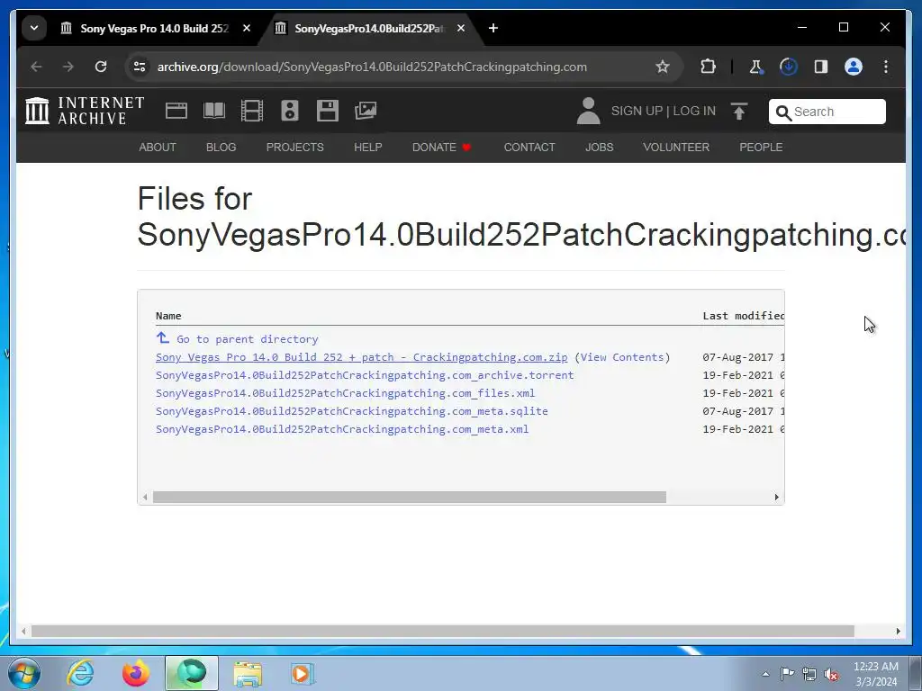Open the _archive.torrent file link

(x=365, y=375)
